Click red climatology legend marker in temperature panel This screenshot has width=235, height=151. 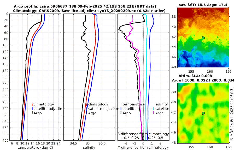(32, 104)
